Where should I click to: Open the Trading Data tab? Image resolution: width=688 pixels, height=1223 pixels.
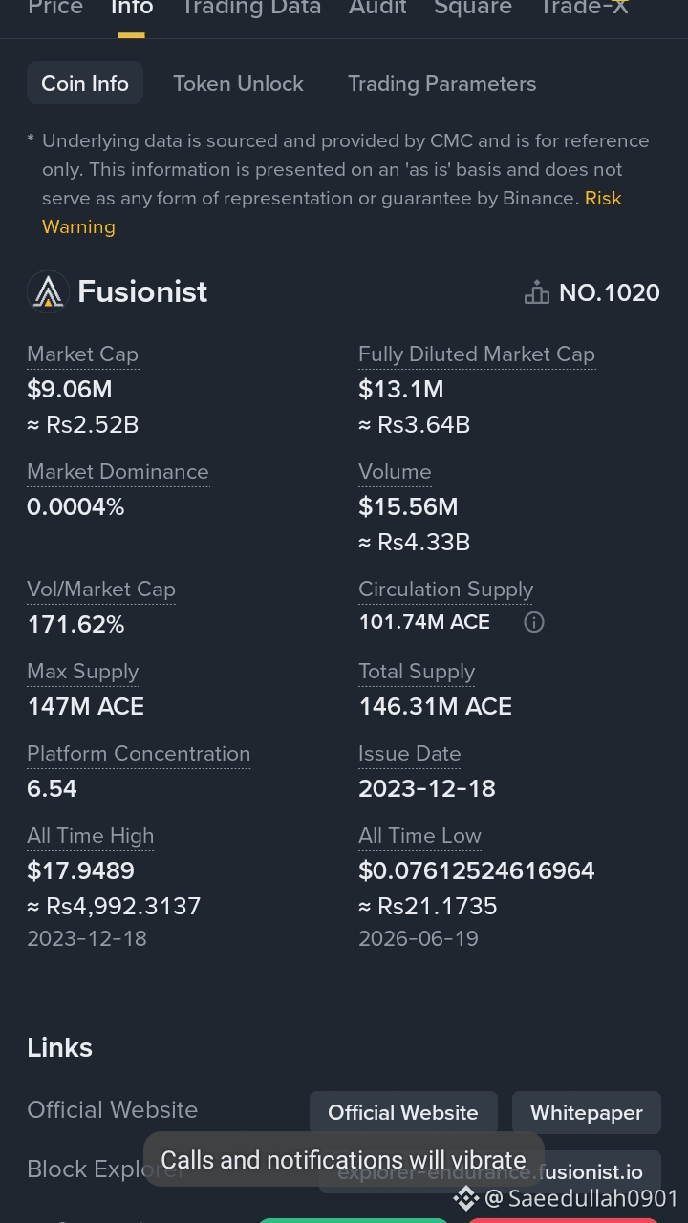pyautogui.click(x=251, y=8)
